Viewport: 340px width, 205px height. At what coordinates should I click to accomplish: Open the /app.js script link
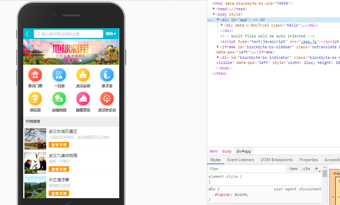pos(309,41)
